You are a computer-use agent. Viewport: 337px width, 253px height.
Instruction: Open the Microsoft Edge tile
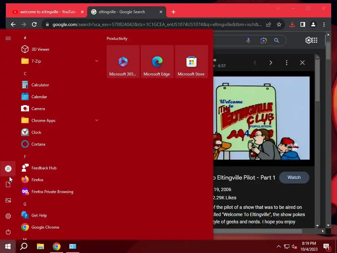tap(157, 62)
